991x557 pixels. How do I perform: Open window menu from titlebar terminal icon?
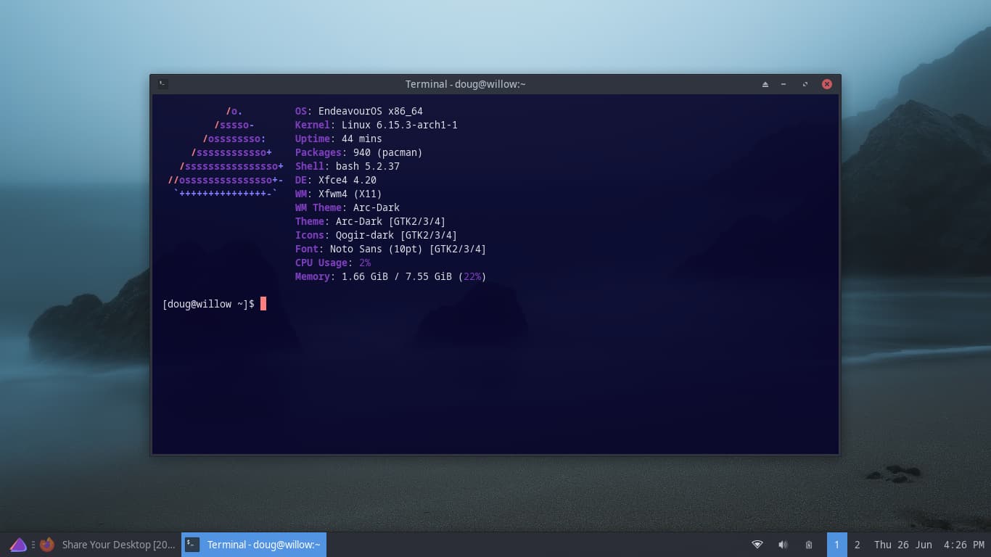[x=163, y=84]
